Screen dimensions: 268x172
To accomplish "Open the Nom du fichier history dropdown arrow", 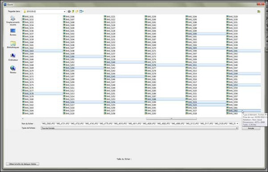I will point(237,123).
